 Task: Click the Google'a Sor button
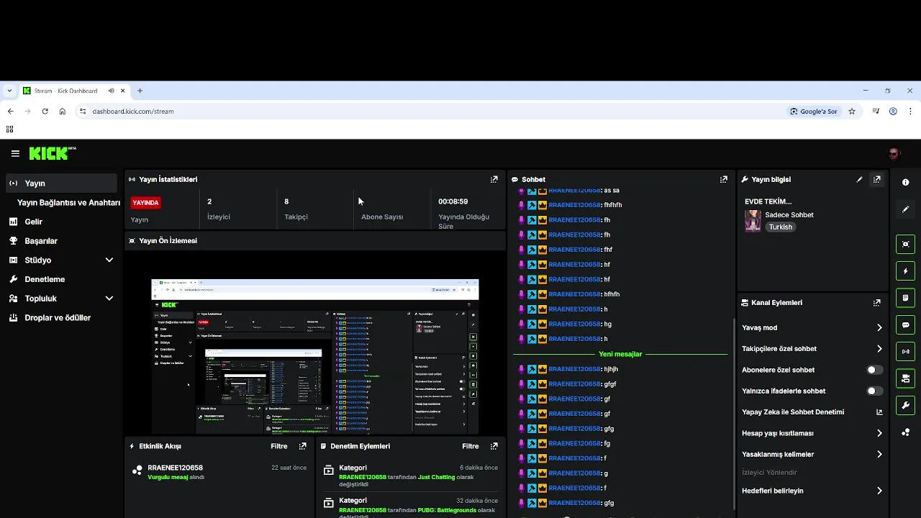coord(814,112)
